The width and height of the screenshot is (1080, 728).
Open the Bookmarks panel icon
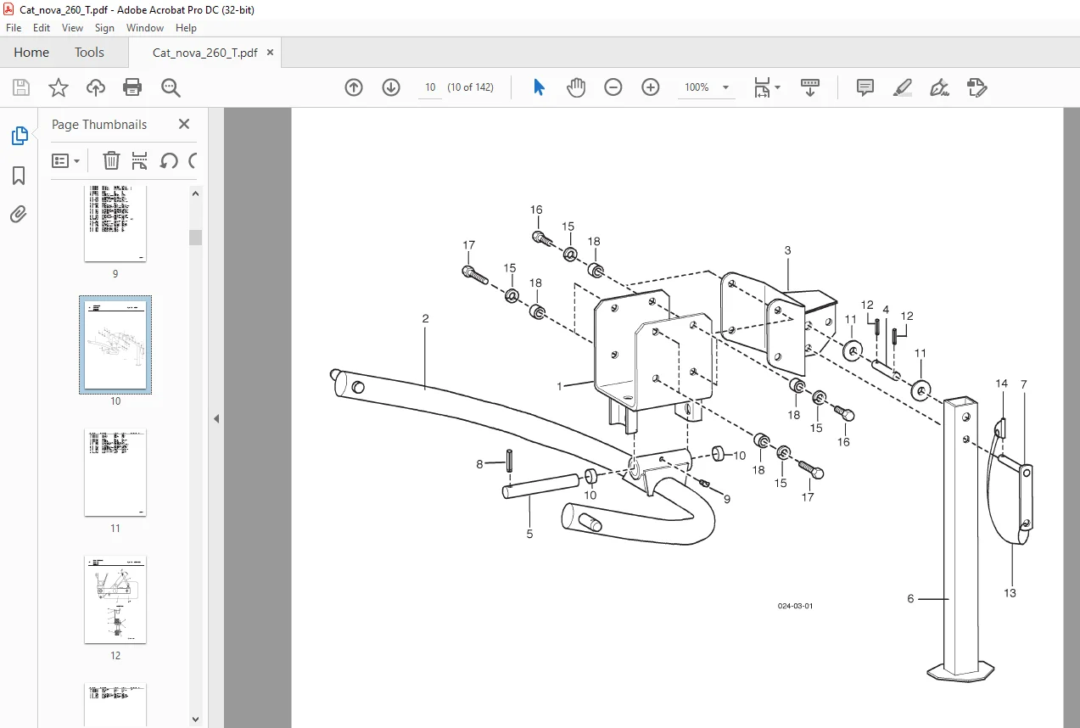click(x=19, y=176)
